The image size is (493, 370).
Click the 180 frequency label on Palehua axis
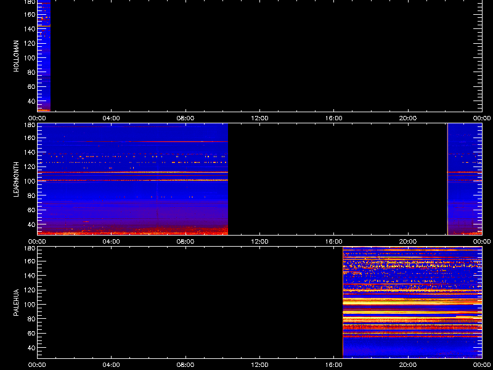[30, 248]
